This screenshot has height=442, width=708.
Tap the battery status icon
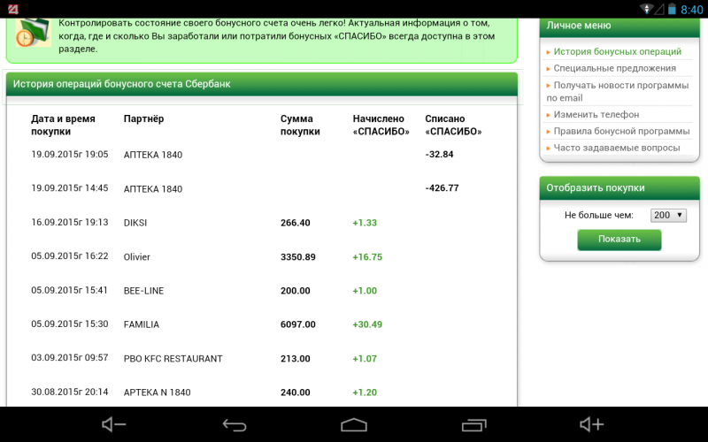tap(672, 9)
